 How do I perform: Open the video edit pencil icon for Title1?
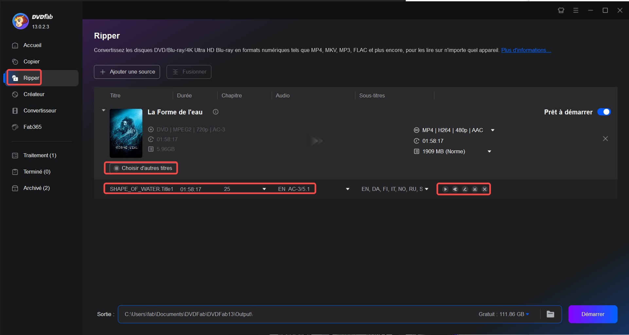(465, 189)
